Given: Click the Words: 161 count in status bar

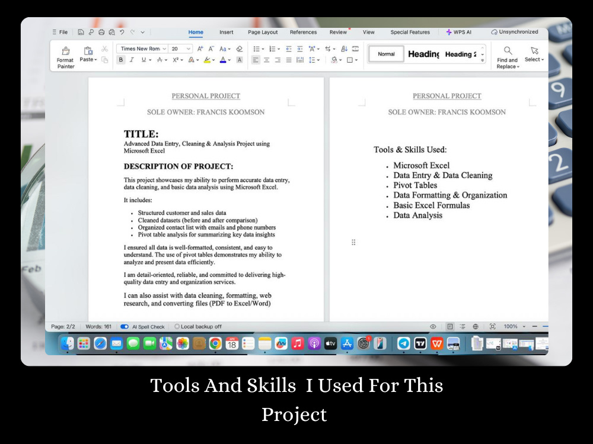Looking at the screenshot, I should point(98,327).
